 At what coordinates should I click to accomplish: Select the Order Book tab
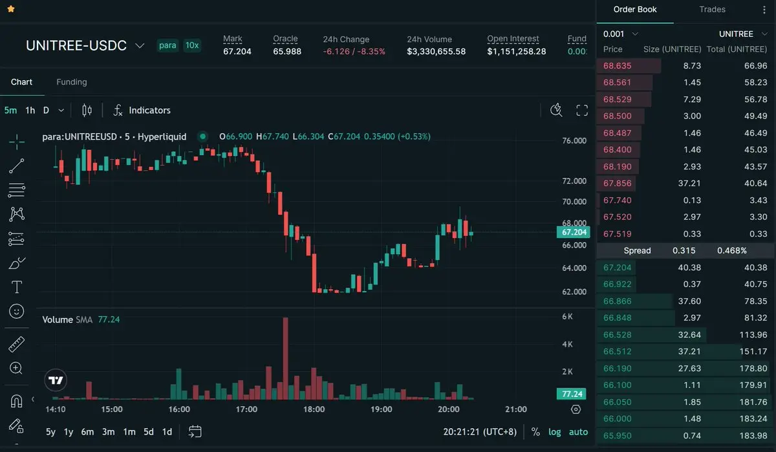point(635,10)
